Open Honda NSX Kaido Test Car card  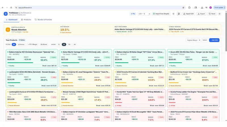pos(139,98)
